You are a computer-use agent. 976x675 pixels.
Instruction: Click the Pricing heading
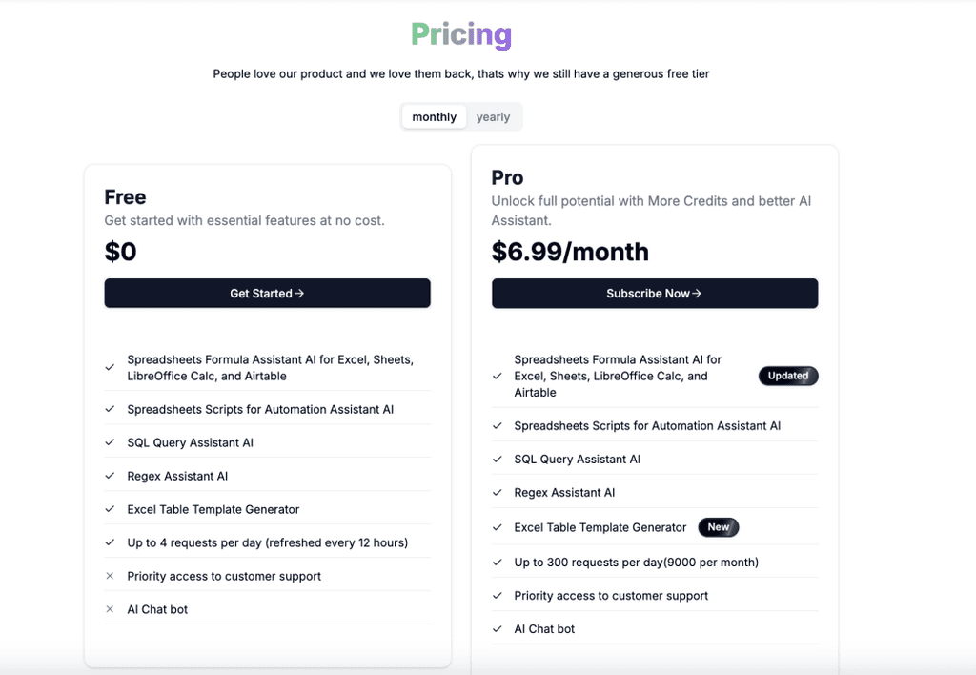pyautogui.click(x=461, y=35)
